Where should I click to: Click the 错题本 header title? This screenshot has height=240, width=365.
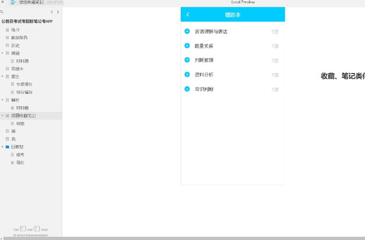[233, 15]
